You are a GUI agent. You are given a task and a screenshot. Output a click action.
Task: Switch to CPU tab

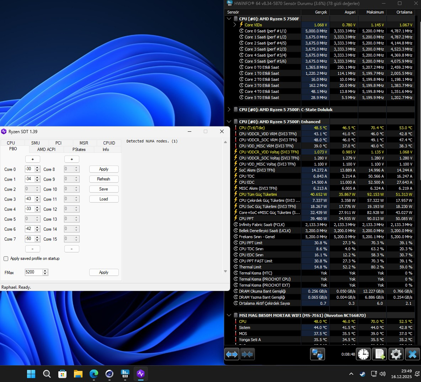(x=11, y=143)
